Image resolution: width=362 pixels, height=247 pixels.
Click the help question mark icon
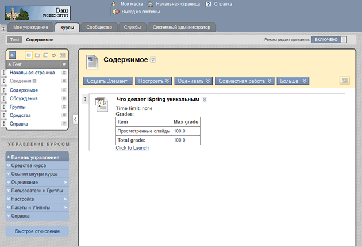[x=208, y=4]
